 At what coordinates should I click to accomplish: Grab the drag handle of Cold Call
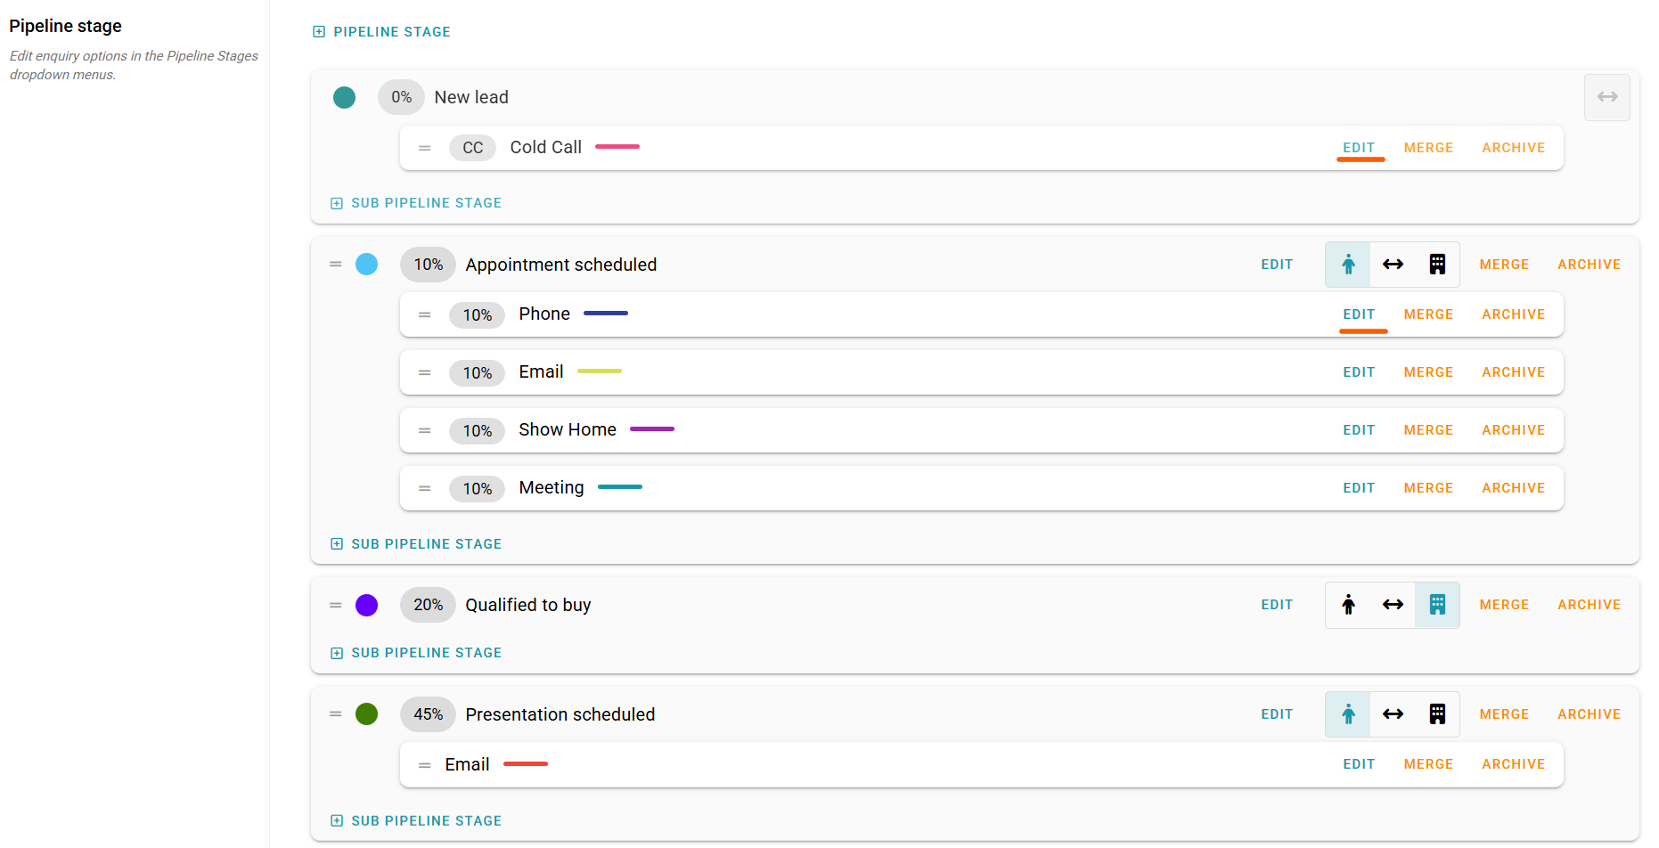coord(425,148)
